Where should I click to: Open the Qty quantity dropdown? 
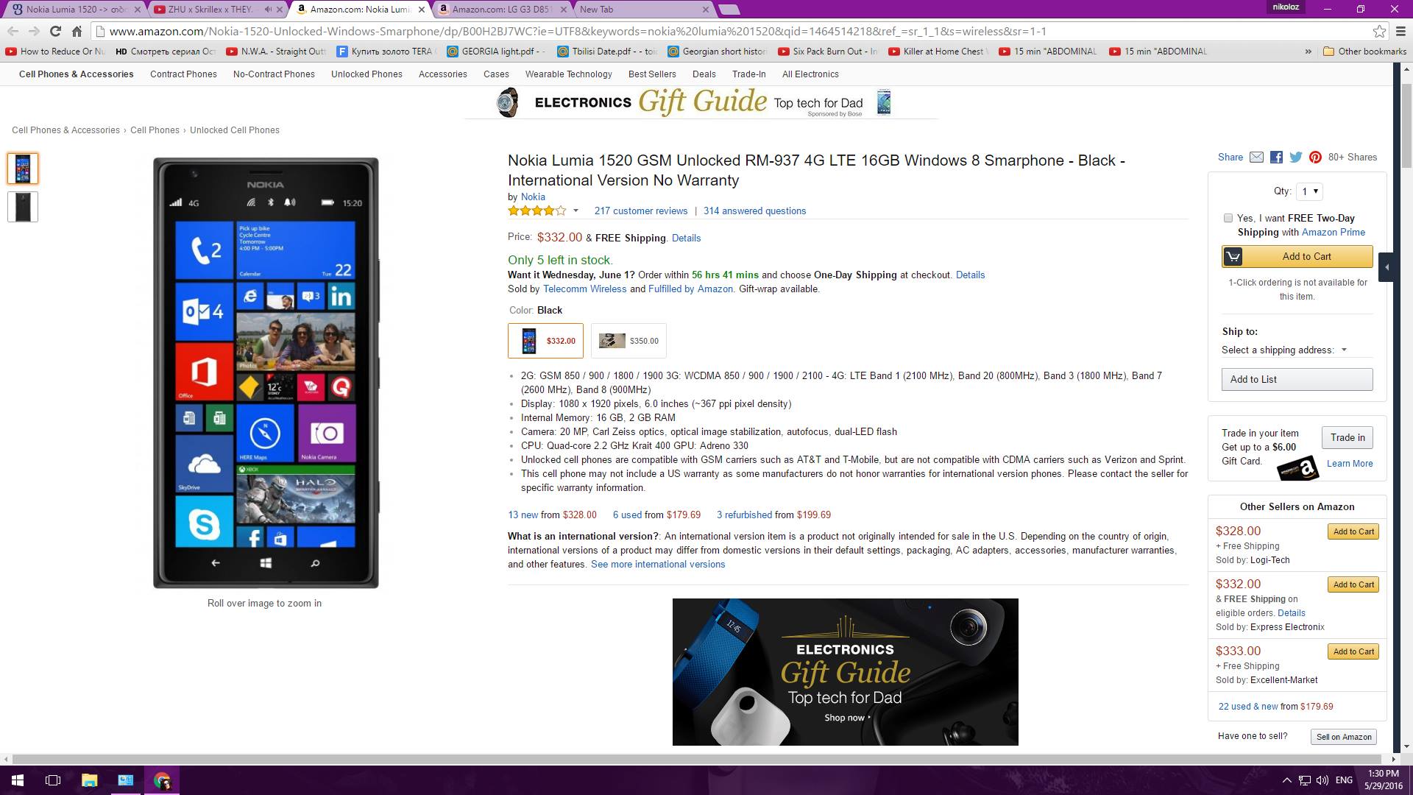point(1309,191)
